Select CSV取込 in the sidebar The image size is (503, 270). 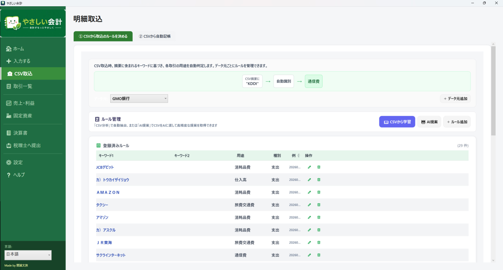pos(33,74)
